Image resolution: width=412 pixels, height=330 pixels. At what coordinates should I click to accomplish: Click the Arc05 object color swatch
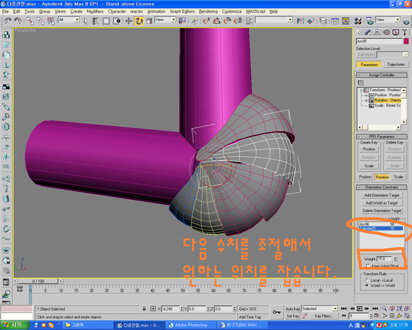(x=406, y=41)
